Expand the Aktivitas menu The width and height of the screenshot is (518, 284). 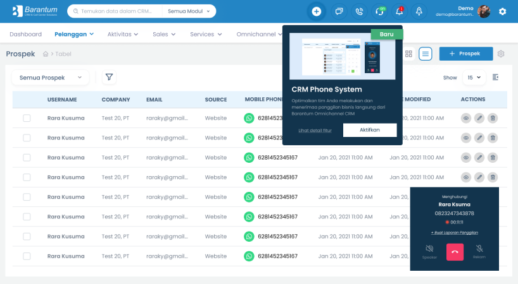point(123,34)
